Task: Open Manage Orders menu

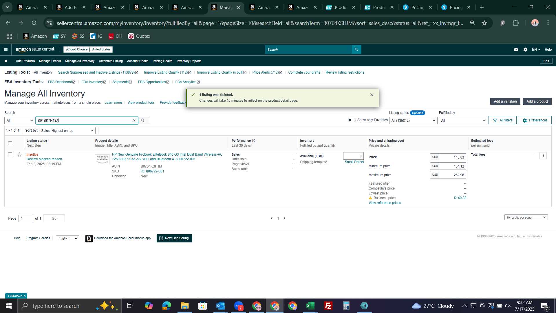Action: (x=50, y=61)
